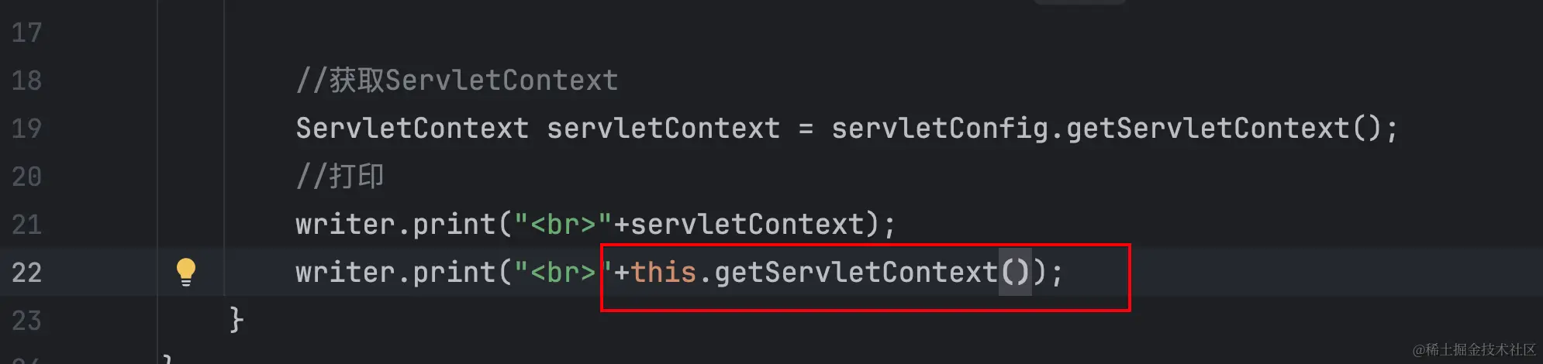Click the "<br>" string on line 21
This screenshot has height=364, width=1543.
(563, 225)
